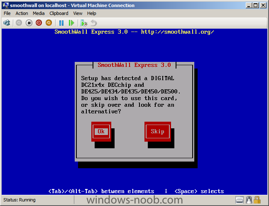
Task: Choose Ok to use the detected card
Action: pyautogui.click(x=101, y=132)
